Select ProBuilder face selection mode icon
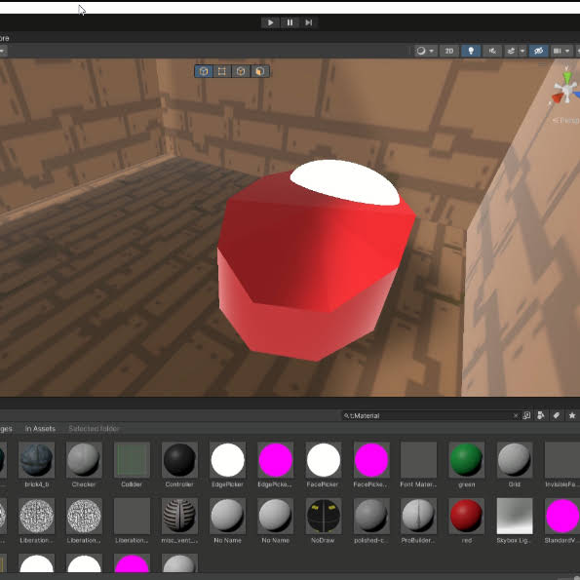This screenshot has height=580, width=580. coord(260,71)
